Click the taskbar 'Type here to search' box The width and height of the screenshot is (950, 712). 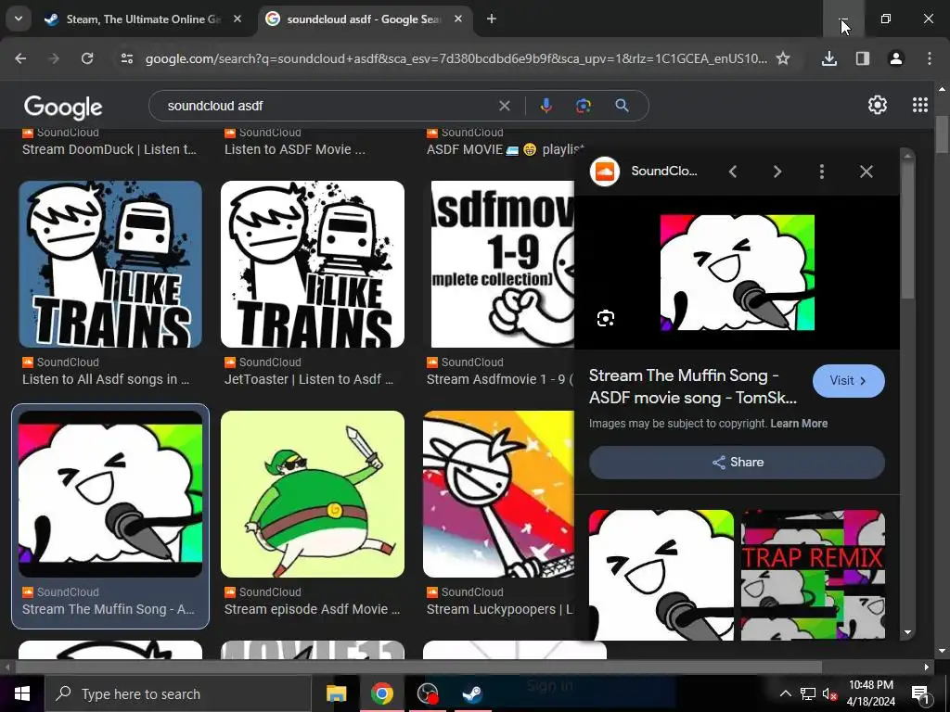[x=177, y=693]
